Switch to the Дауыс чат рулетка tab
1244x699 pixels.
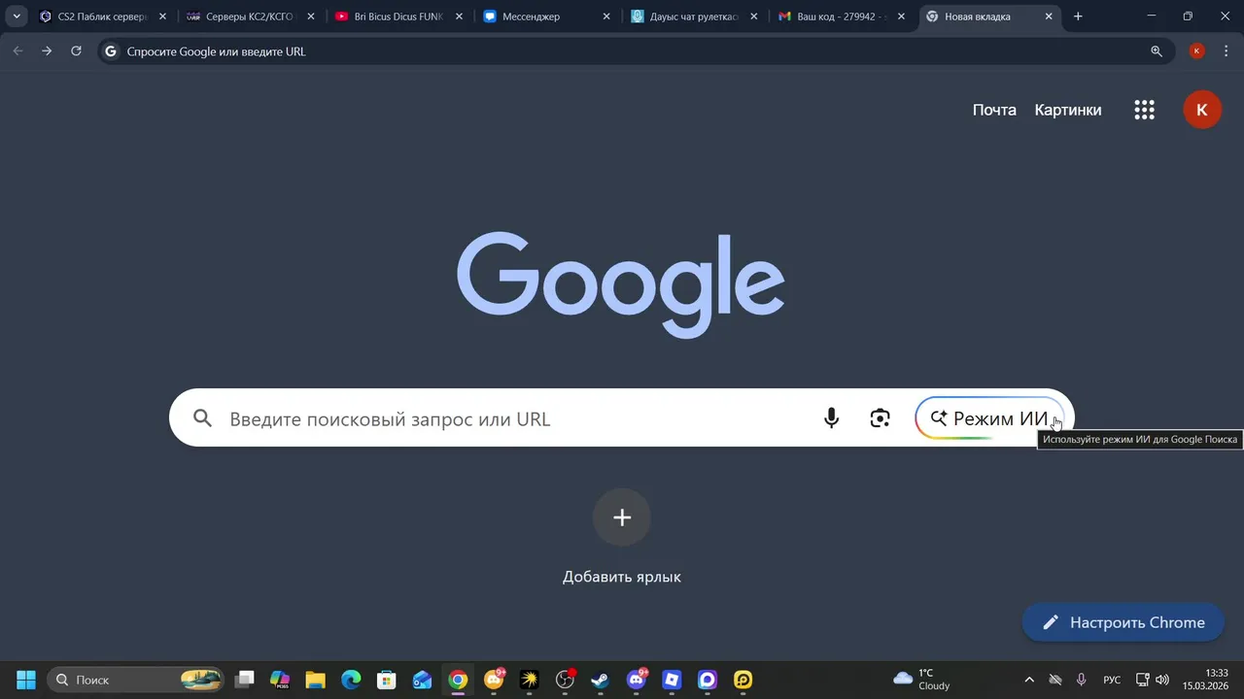(x=695, y=17)
